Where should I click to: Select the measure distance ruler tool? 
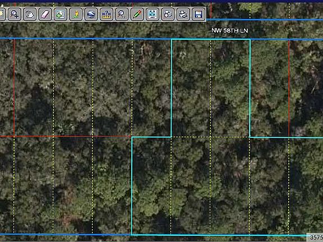pyautogui.click(x=107, y=14)
